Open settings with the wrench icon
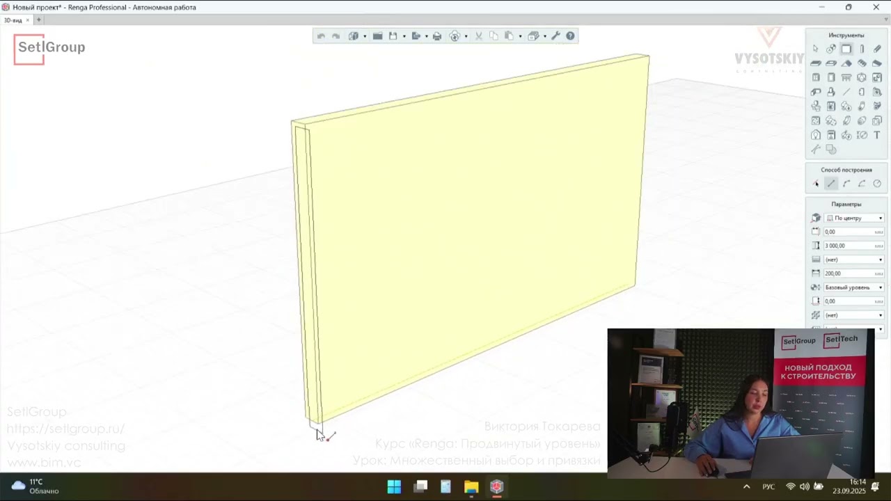 (555, 36)
